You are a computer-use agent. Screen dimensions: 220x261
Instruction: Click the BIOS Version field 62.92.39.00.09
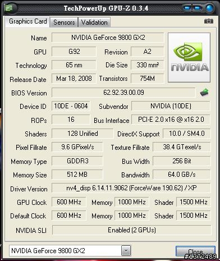coord(123,93)
